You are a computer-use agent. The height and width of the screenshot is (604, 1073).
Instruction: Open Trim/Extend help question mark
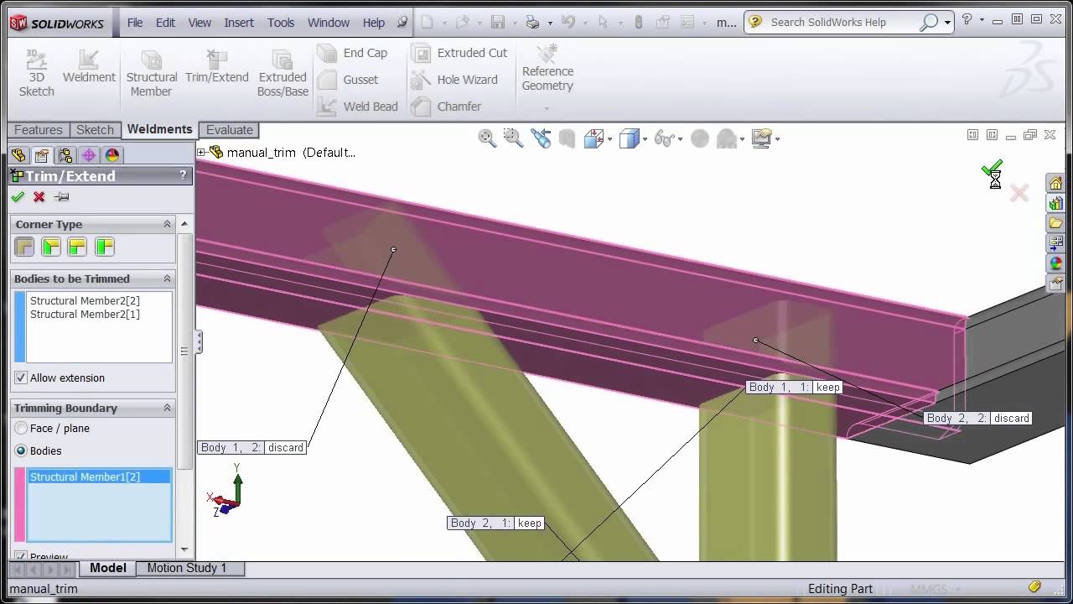tap(183, 175)
